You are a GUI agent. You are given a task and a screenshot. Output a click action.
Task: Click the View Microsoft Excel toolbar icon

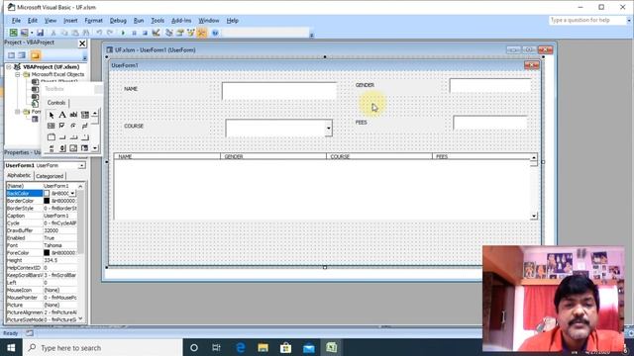coord(13,33)
